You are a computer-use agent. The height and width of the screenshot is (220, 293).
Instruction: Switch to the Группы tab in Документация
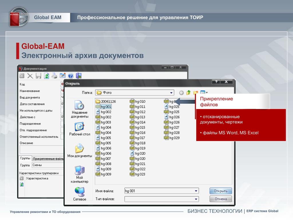click(x=25, y=158)
